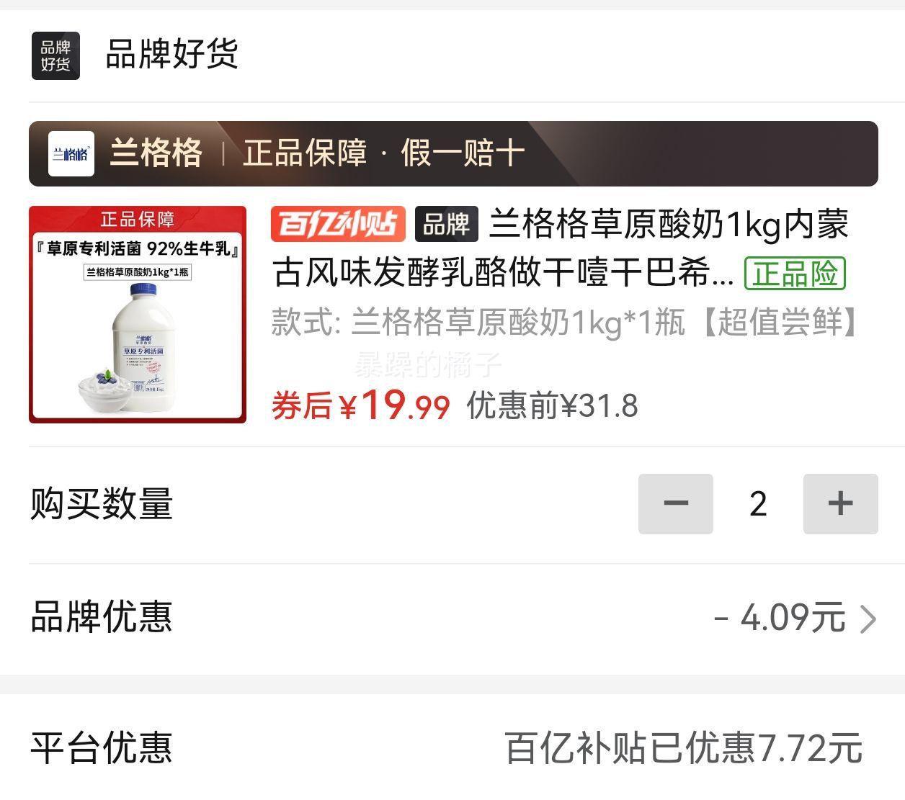Tap the 券后 ¥19.99 price
905x800 pixels.
(361, 405)
